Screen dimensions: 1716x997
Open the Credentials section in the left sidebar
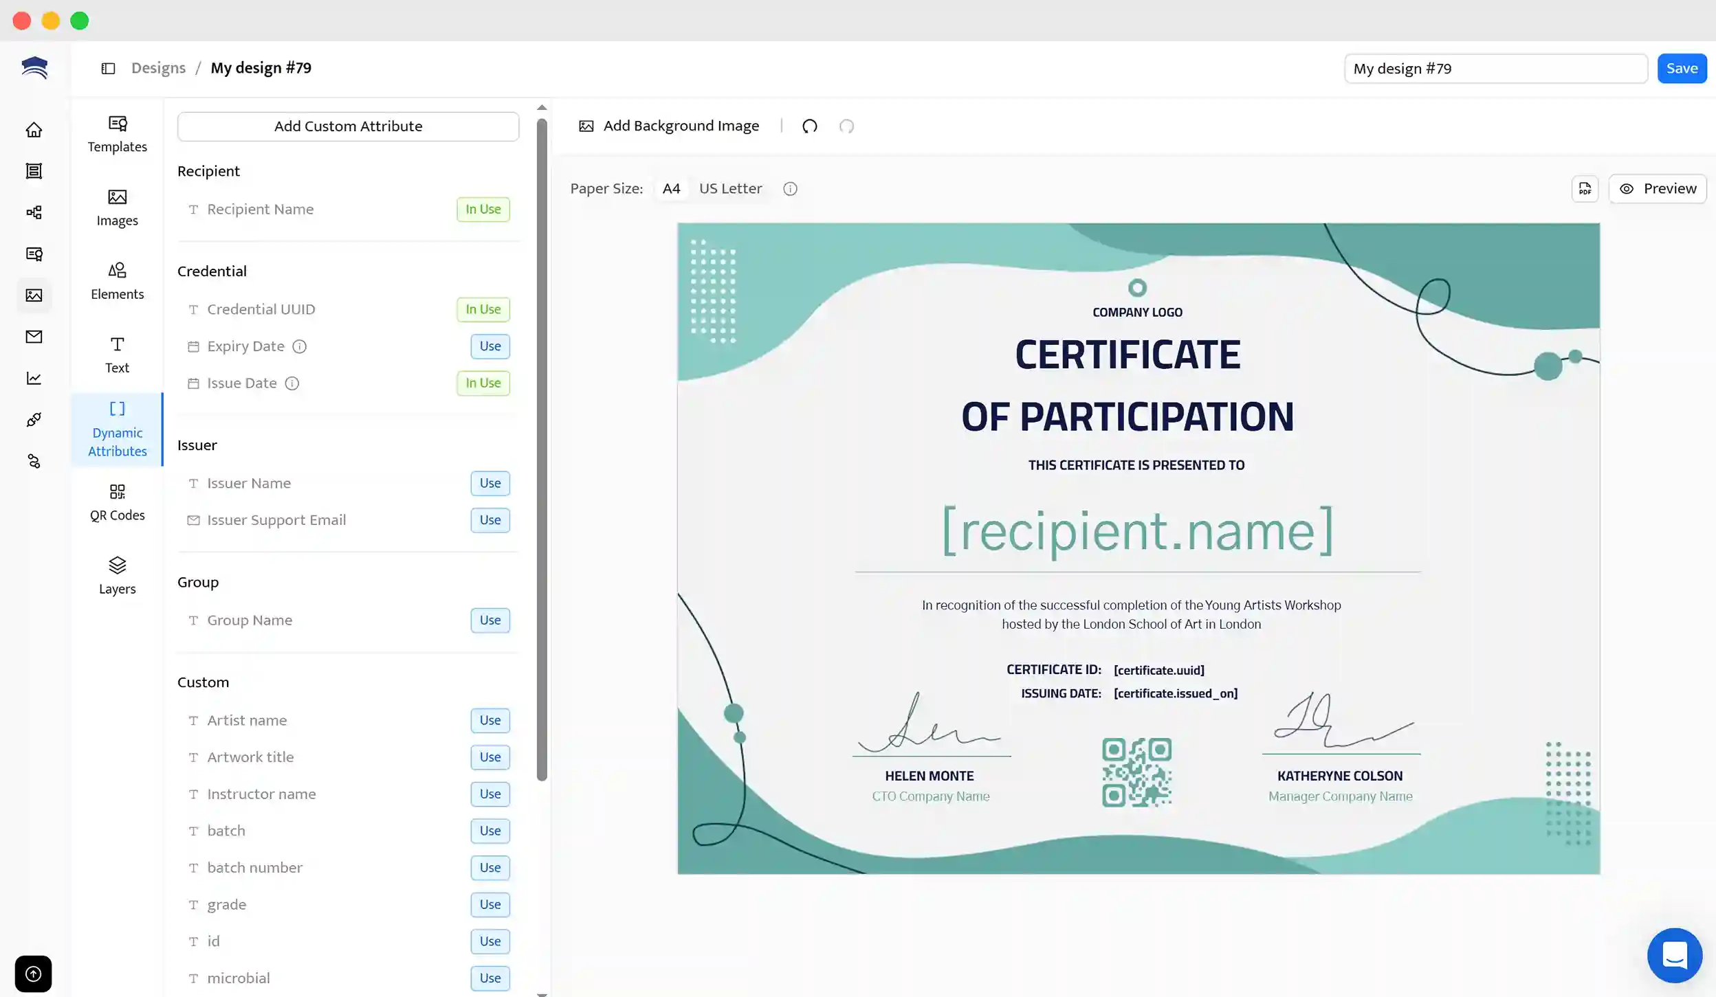pos(34,170)
